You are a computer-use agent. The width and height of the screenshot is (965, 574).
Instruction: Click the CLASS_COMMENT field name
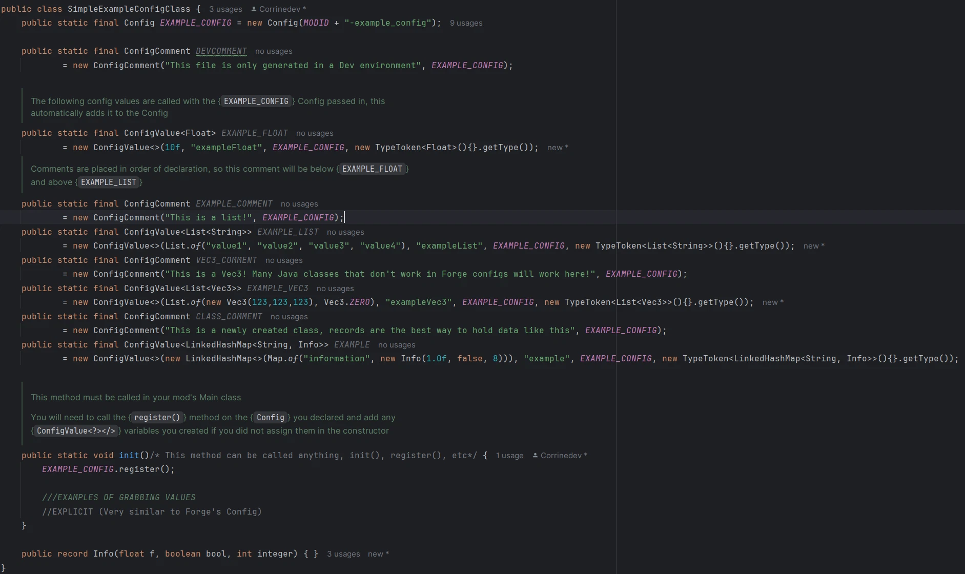point(229,317)
